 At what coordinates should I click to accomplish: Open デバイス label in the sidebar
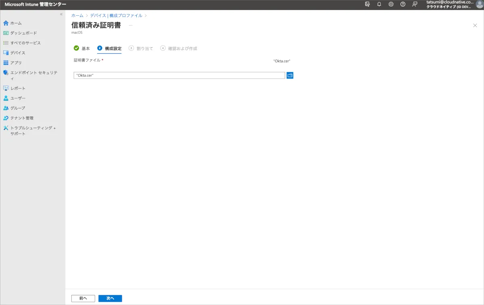pos(18,53)
